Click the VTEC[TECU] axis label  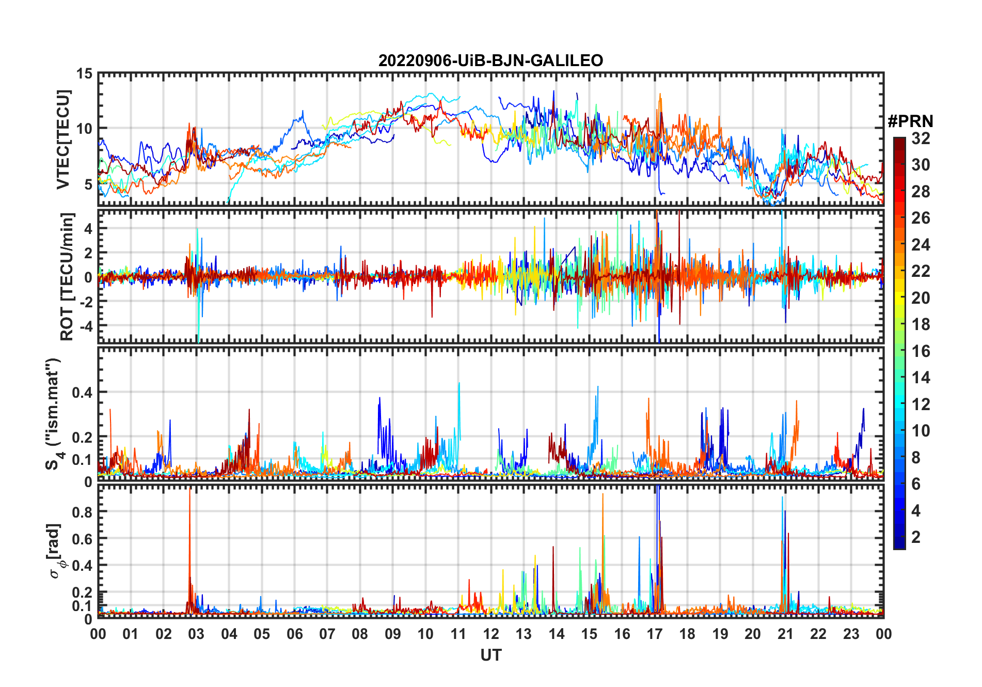coord(63,139)
